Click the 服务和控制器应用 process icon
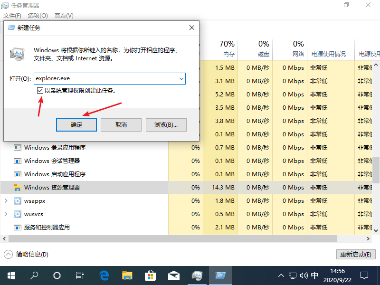Image resolution: width=380 pixels, height=285 pixels. 18,227
